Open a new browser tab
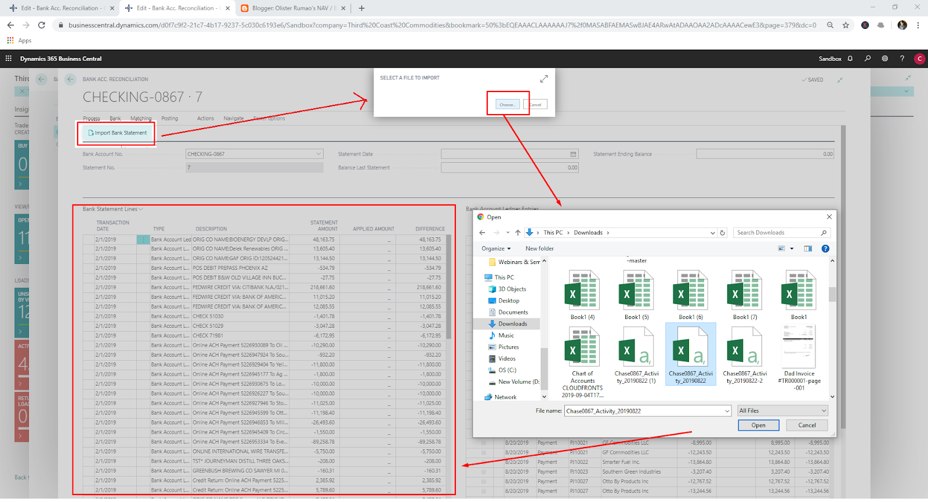 [361, 8]
